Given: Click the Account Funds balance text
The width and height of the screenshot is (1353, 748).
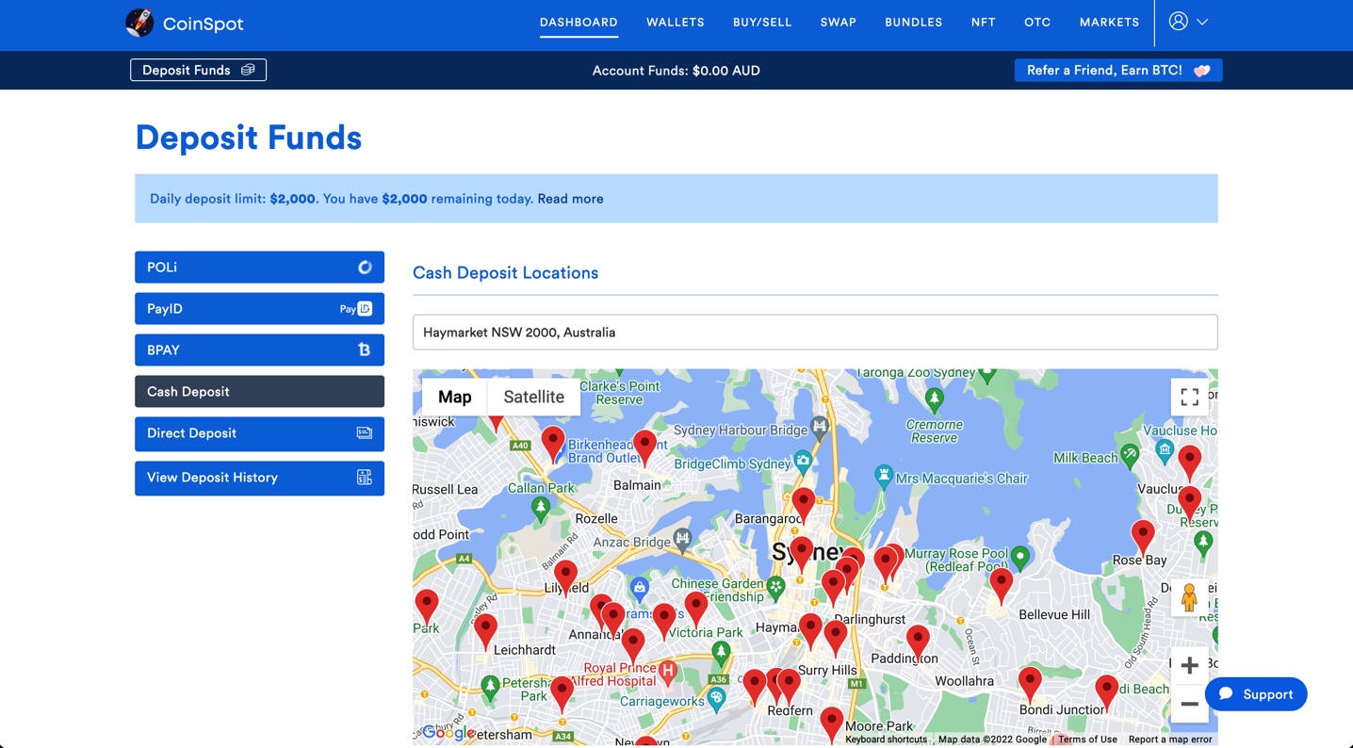Looking at the screenshot, I should tap(676, 71).
